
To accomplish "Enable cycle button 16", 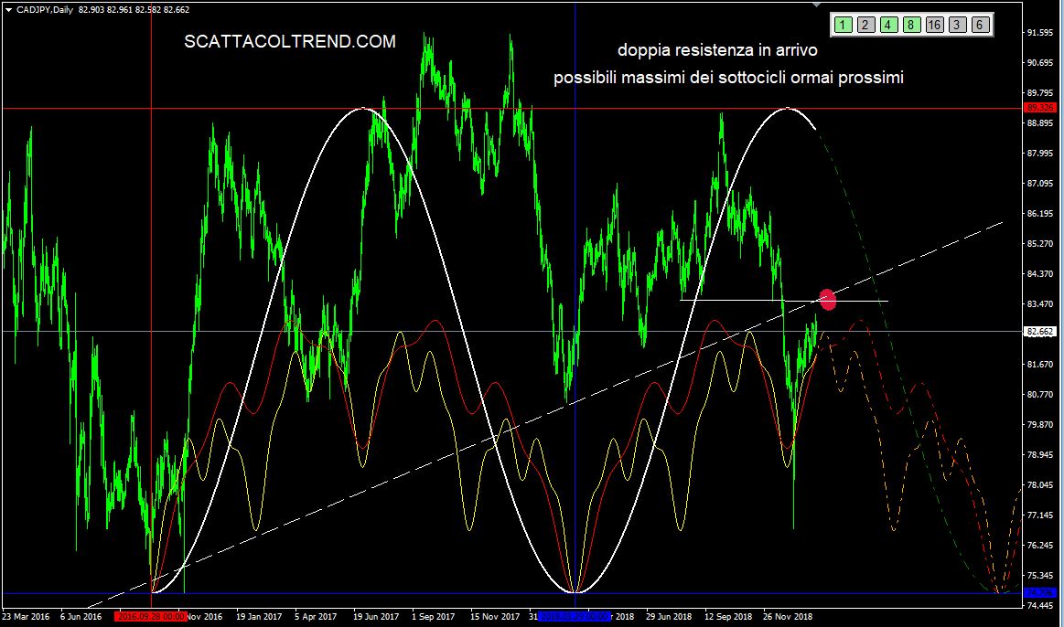I will pos(934,25).
